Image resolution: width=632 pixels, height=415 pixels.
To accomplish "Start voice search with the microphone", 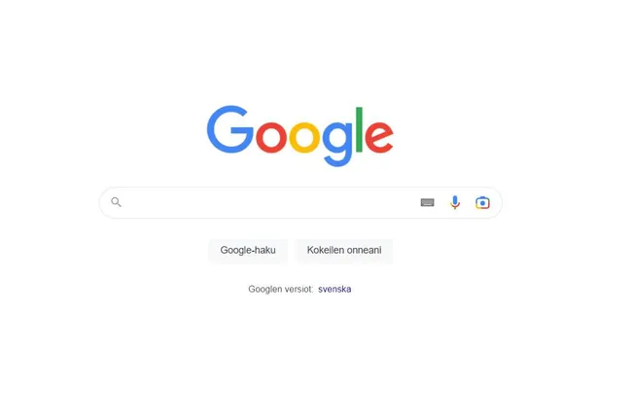I will point(455,202).
